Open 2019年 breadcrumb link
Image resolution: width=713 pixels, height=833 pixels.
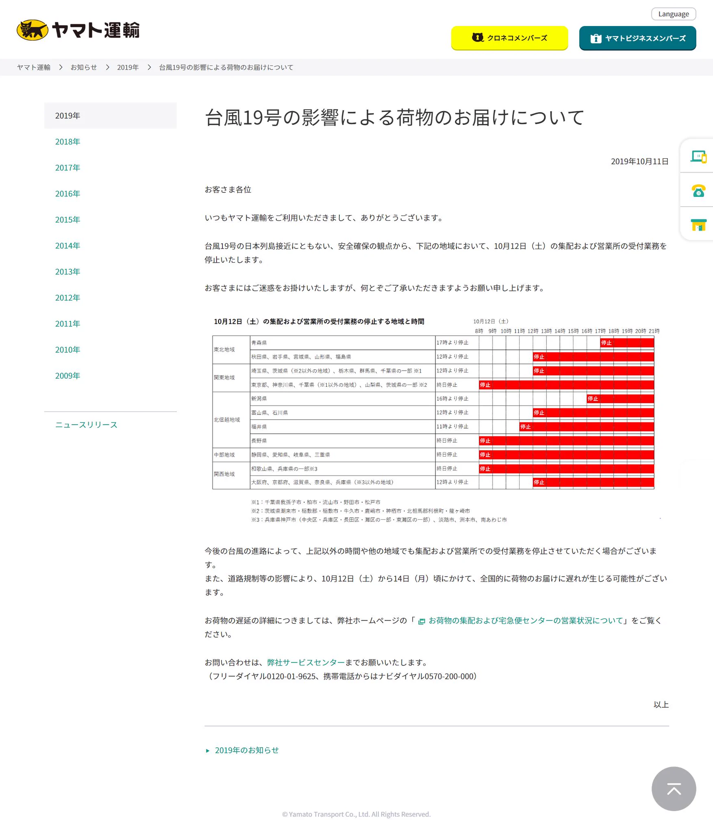coord(128,67)
